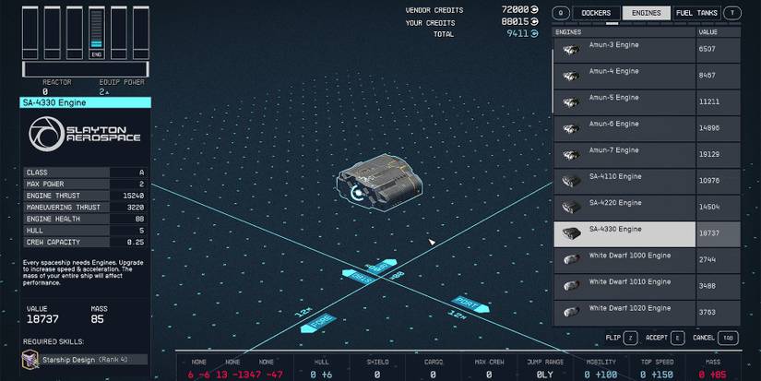Choose the White Dwarf 1000 Engine icon
Image resolution: width=761 pixels, height=381 pixels.
click(x=571, y=259)
